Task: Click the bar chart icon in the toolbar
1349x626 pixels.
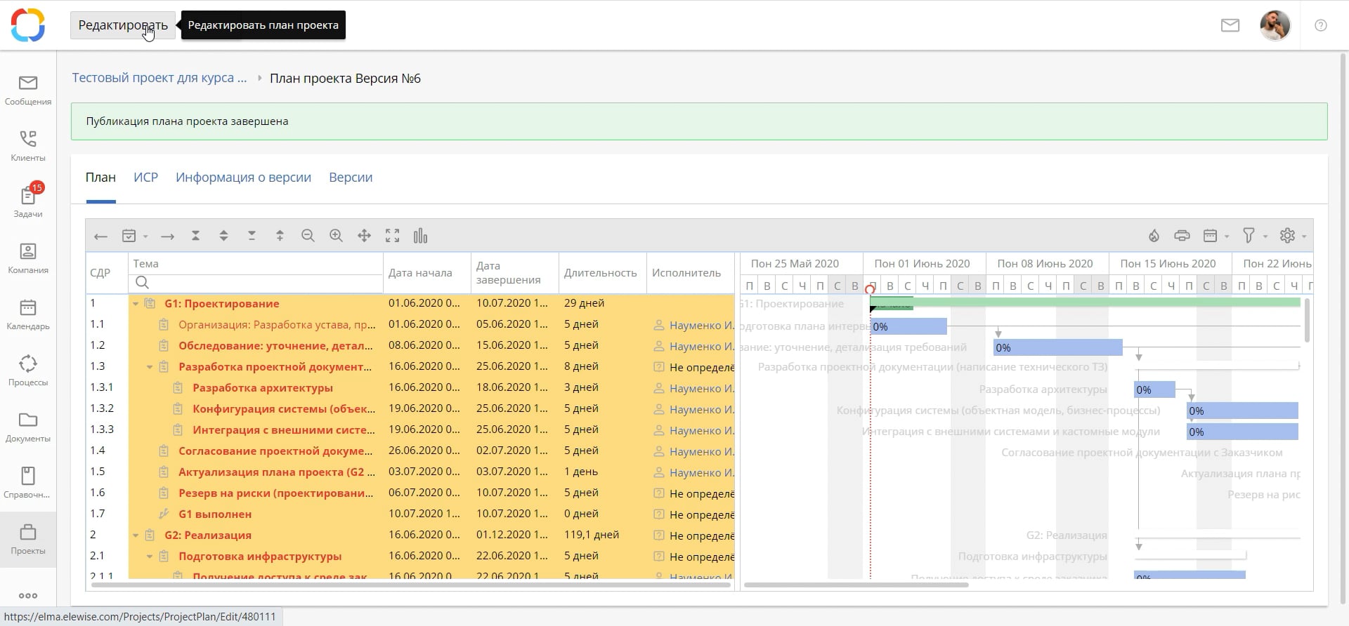Action: [x=420, y=236]
